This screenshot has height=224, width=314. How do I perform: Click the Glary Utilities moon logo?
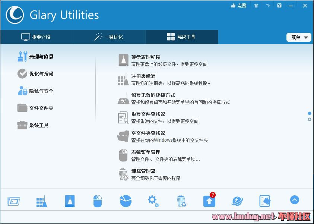[x=15, y=15]
